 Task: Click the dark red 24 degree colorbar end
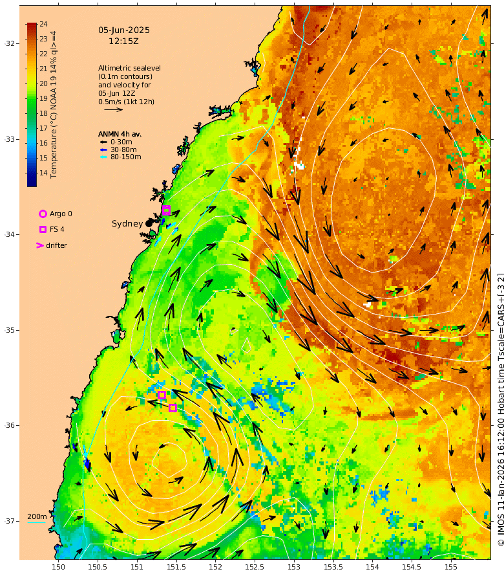click(32, 26)
